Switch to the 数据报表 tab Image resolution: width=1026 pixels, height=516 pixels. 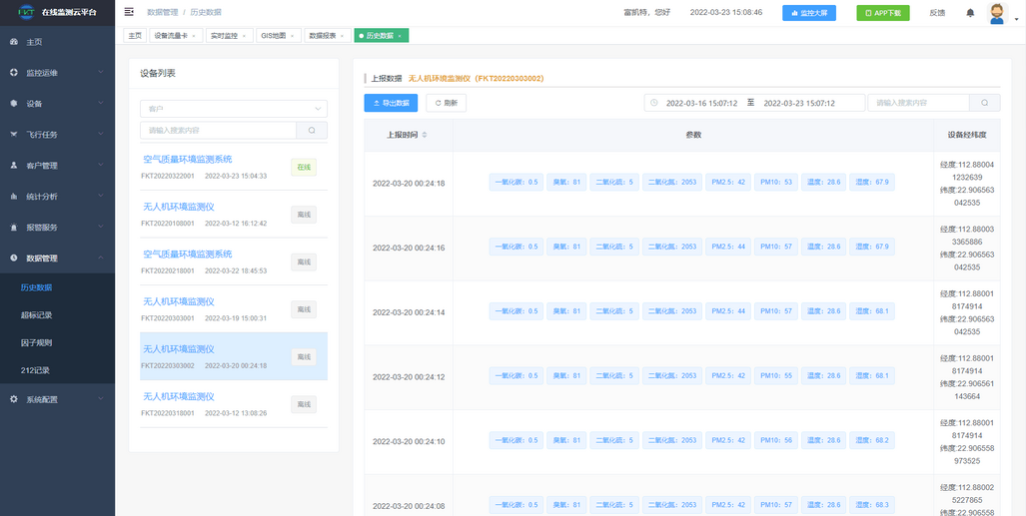click(x=323, y=36)
